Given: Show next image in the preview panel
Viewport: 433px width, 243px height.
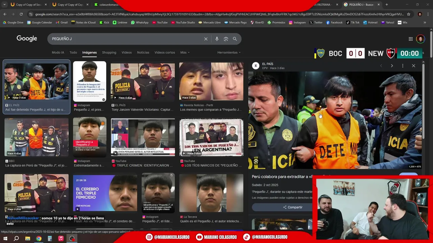Looking at the screenshot, I should [x=392, y=66].
